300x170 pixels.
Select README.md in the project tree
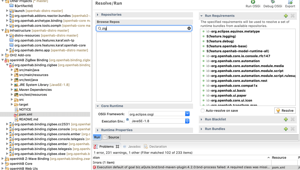click(28, 119)
